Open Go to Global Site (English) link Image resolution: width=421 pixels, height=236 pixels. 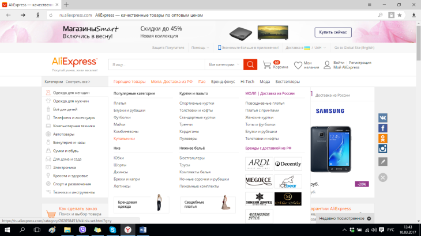pos(354,48)
